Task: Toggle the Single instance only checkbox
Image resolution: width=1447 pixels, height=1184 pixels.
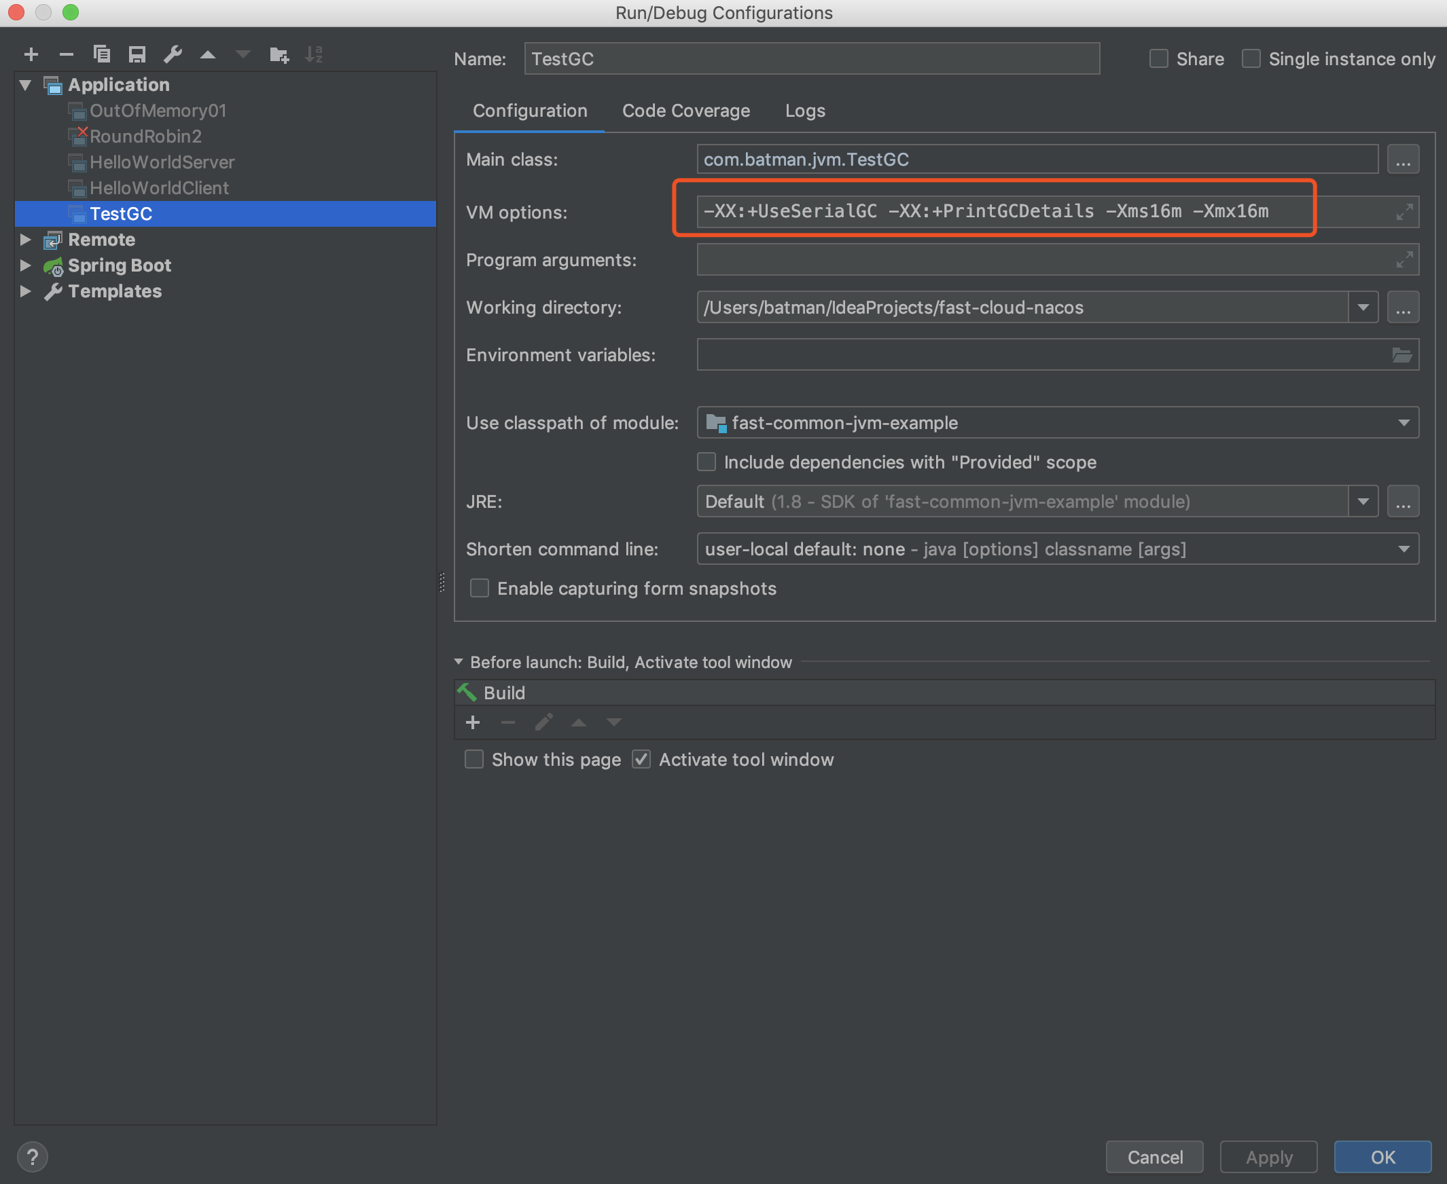Action: point(1251,58)
